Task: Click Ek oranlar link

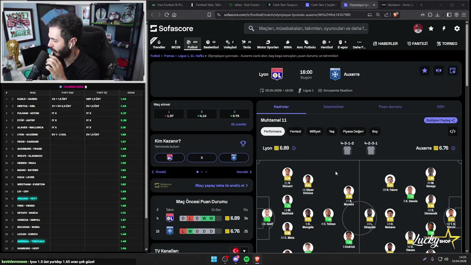Action: [x=238, y=124]
